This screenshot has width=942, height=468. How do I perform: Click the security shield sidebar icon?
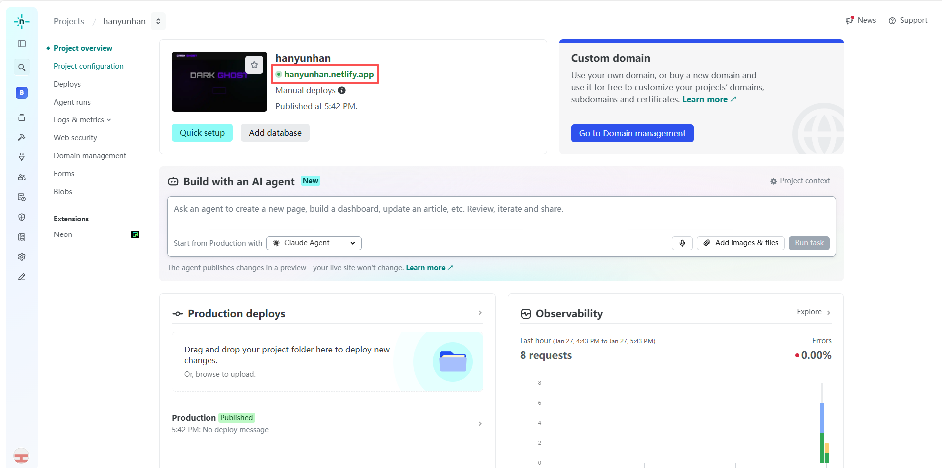(x=22, y=217)
